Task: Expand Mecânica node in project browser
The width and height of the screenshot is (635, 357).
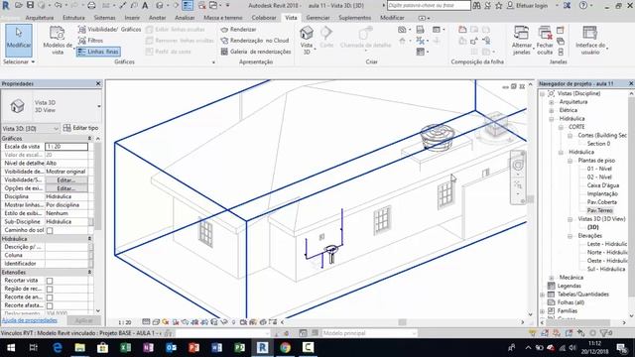Action: [x=552, y=278]
